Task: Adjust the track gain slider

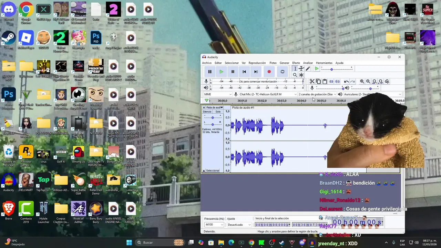Action: coord(213,118)
